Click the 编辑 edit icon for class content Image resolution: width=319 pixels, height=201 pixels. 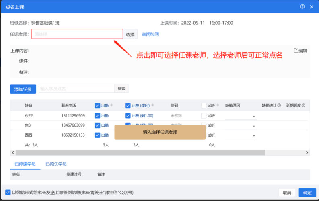click(297, 50)
